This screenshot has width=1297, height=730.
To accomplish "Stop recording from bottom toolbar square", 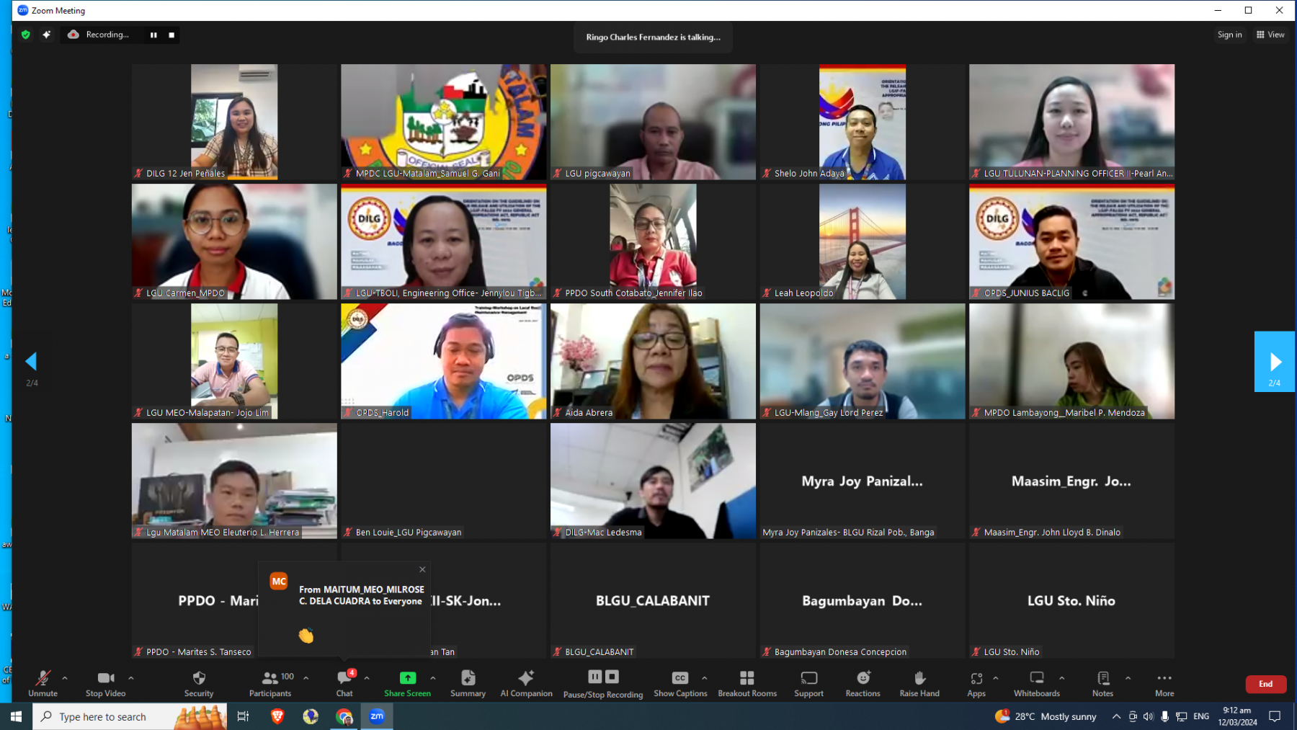I will 612,677.
